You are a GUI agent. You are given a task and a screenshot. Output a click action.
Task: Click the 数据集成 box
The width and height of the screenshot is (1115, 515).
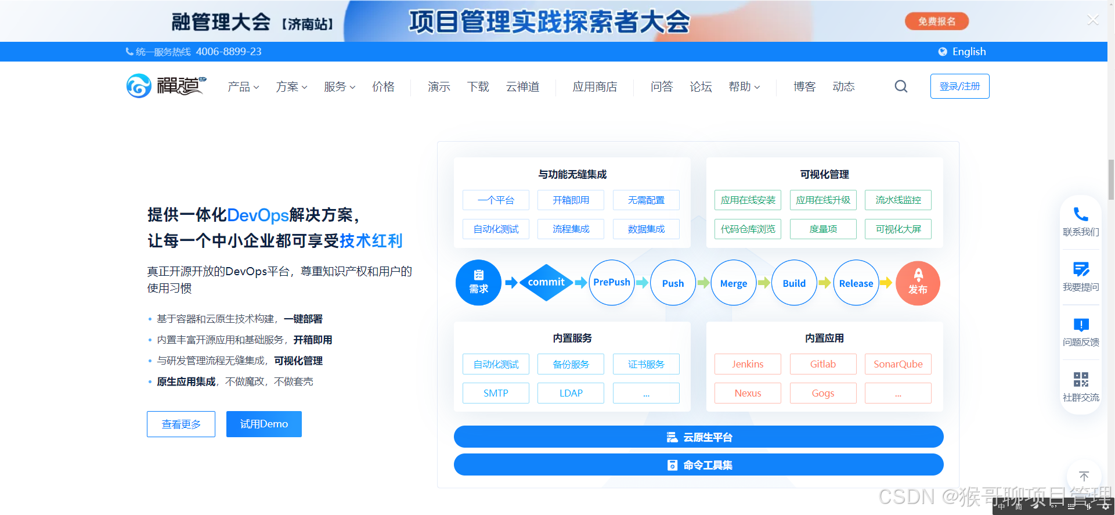tap(646, 229)
